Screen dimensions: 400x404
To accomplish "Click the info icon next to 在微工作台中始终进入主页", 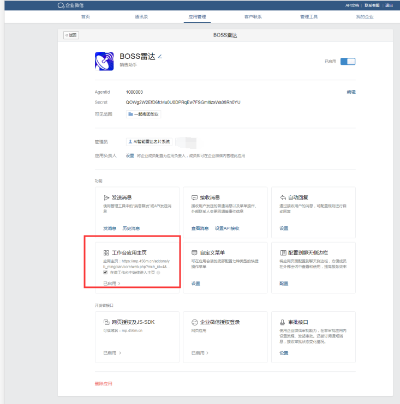I will point(158,273).
